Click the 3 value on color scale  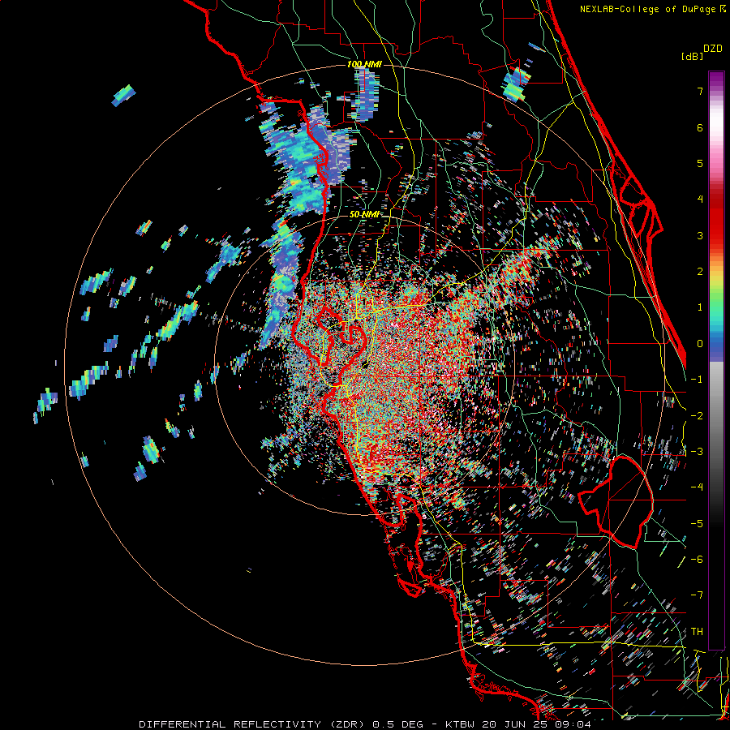coord(700,235)
